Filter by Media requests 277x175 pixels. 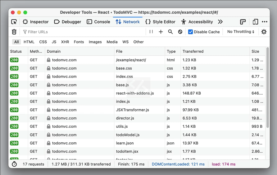(x=112, y=42)
